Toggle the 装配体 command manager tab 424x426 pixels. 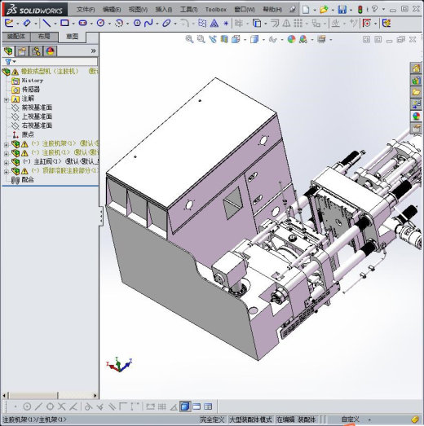tap(15, 37)
